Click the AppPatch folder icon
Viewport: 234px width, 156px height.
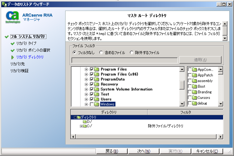tap(194, 75)
